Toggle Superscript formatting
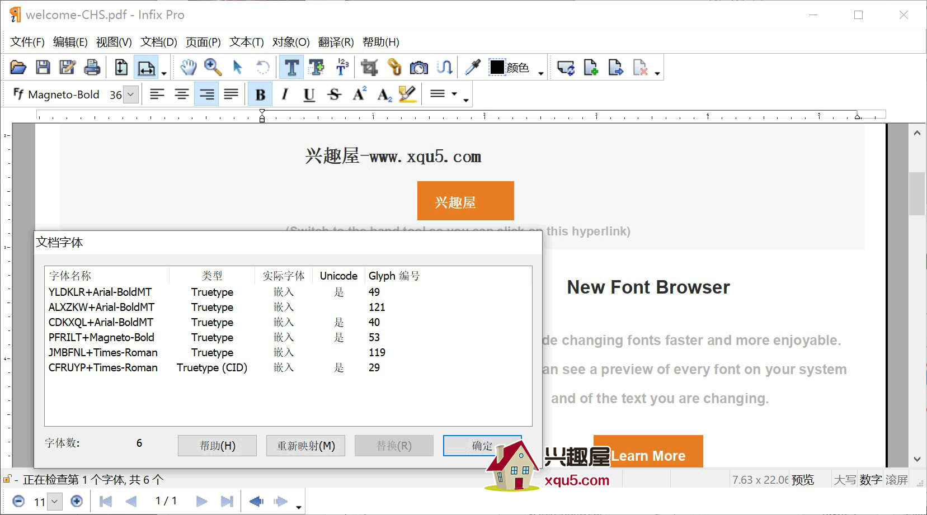927x515 pixels. point(359,94)
